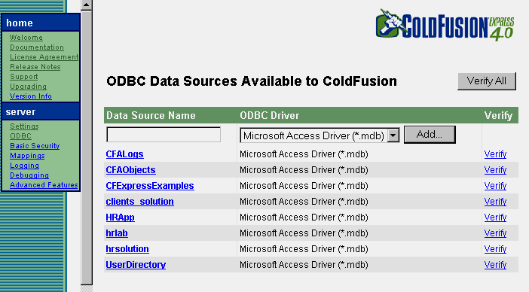
Task: Click the scrollbar up arrow
Action: [x=87, y=5]
